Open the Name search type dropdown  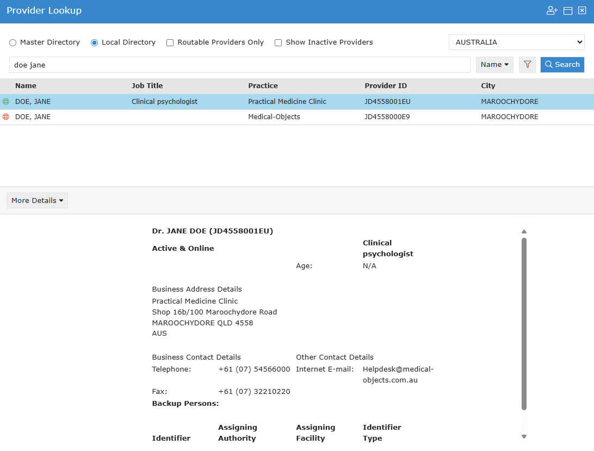coord(494,65)
